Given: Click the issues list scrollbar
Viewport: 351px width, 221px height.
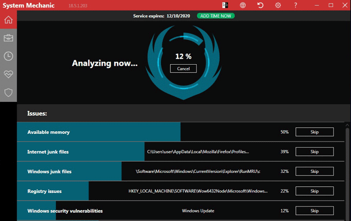Looking at the screenshot, I should pos(347,174).
